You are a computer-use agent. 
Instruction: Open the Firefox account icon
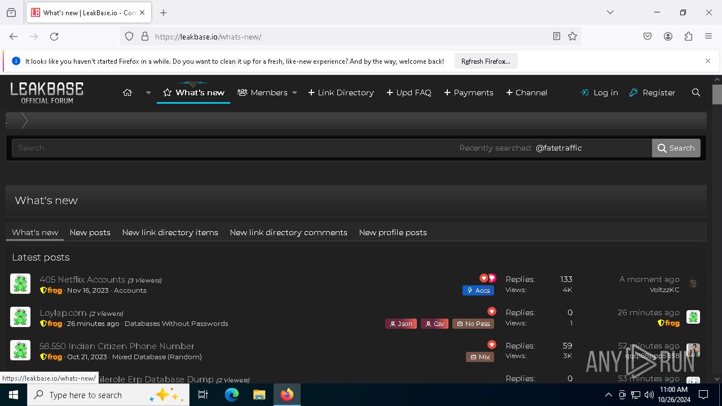coord(668,37)
